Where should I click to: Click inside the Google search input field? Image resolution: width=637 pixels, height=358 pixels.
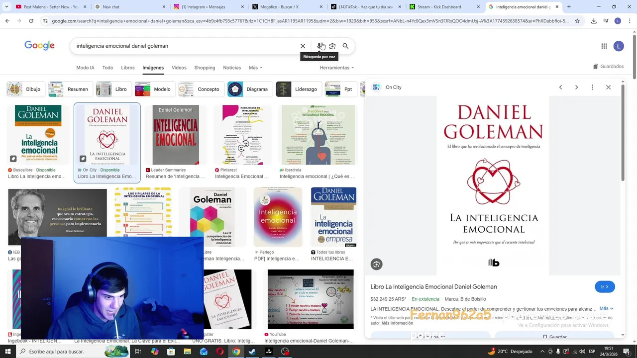pyautogui.click(x=184, y=46)
